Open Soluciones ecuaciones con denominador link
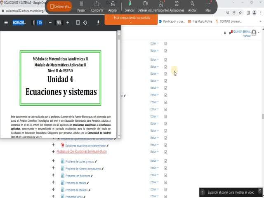This screenshot has height=198, width=264. tap(85, 146)
